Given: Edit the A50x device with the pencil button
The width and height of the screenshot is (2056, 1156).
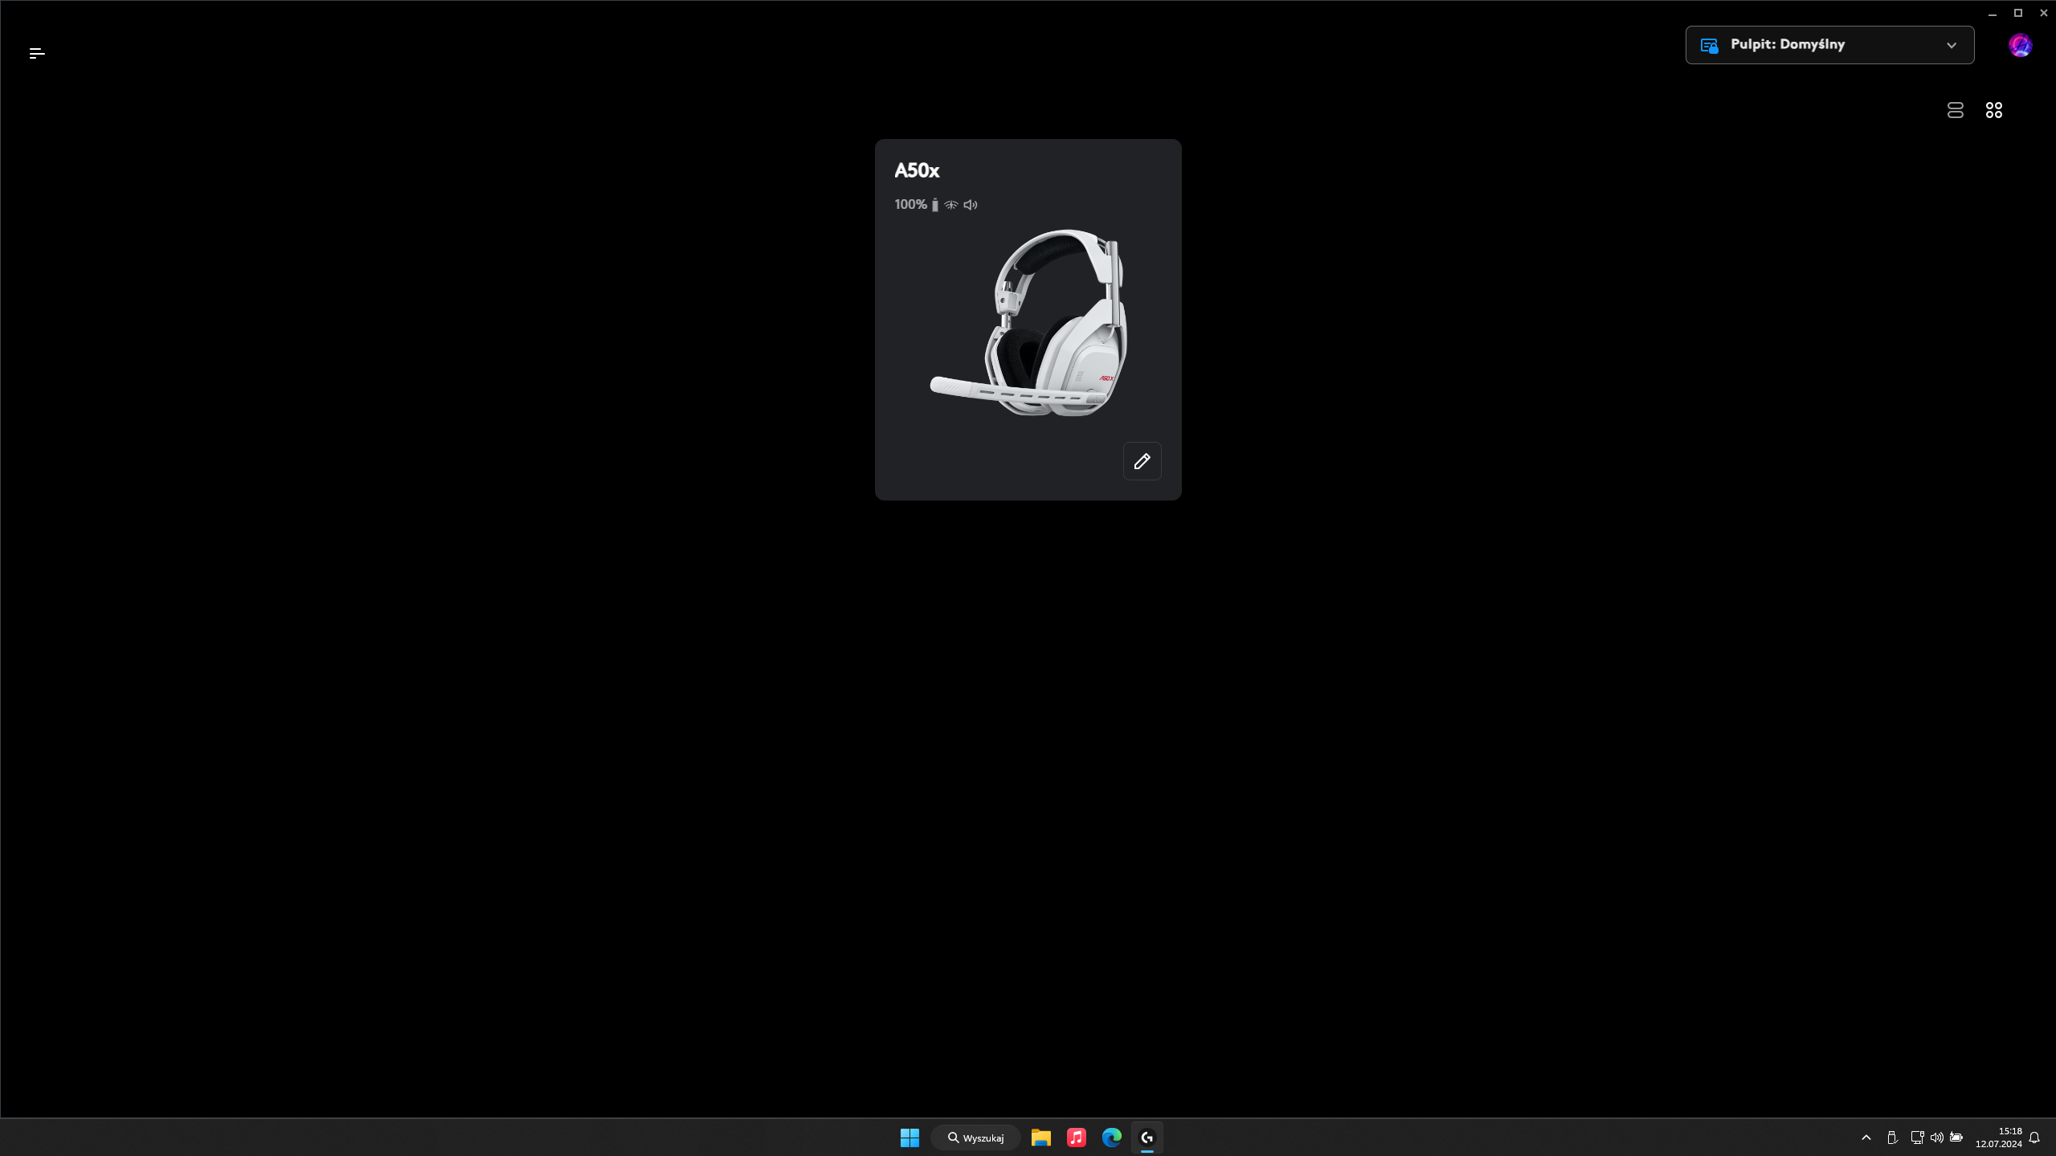Looking at the screenshot, I should coord(1142,461).
